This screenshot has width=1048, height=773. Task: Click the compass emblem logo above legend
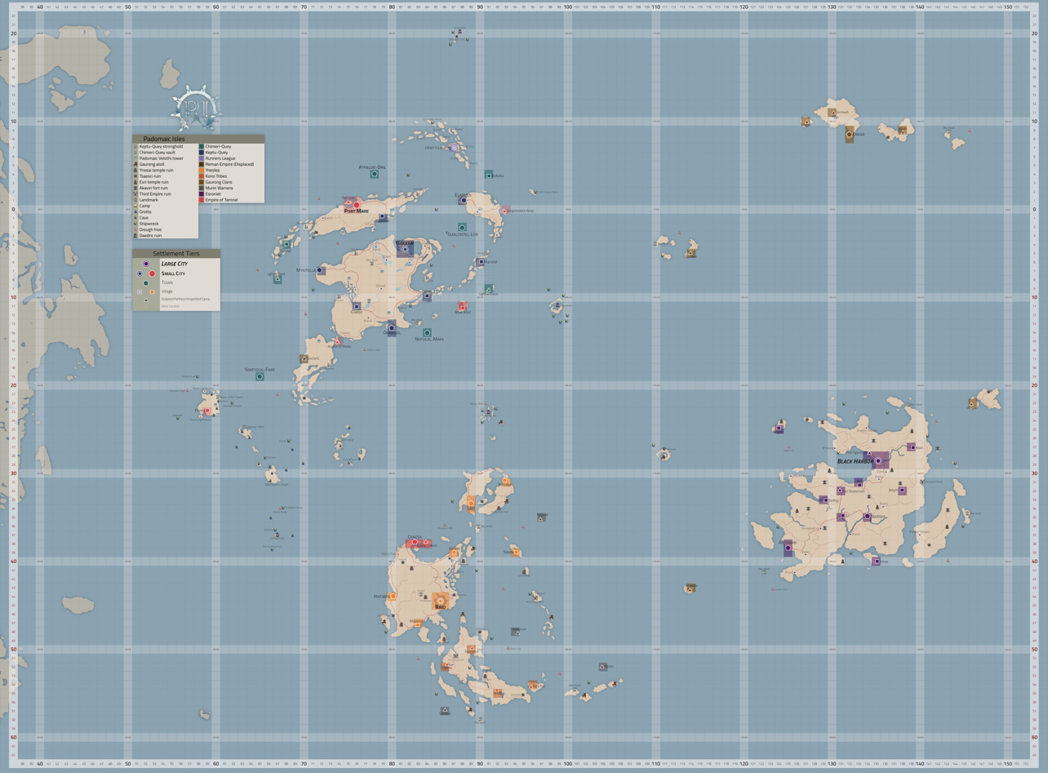(196, 109)
